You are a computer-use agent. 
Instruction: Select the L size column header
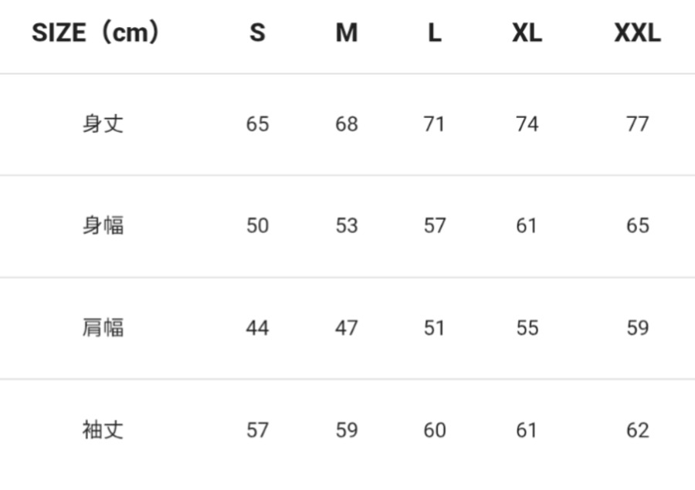tap(435, 33)
